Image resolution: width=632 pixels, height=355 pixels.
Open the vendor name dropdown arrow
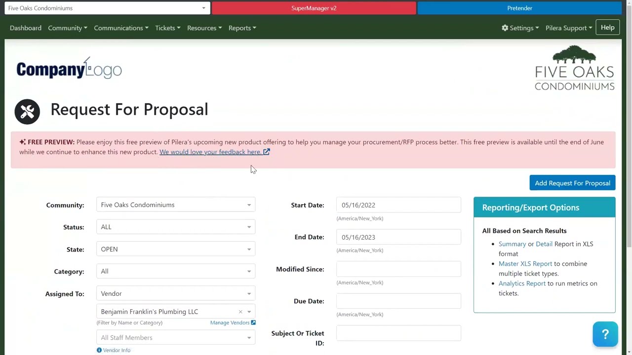pos(249,312)
